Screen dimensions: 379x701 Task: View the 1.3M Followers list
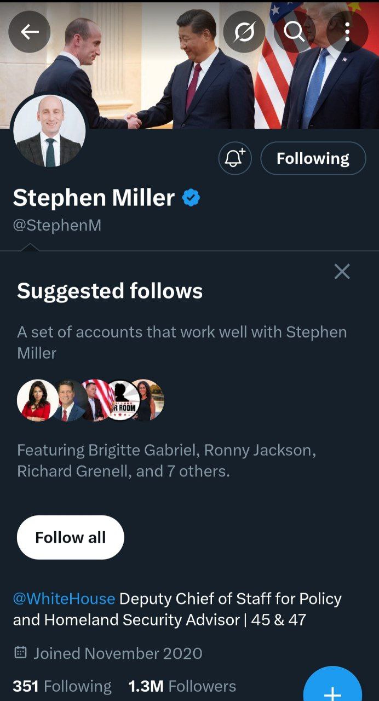tap(182, 686)
